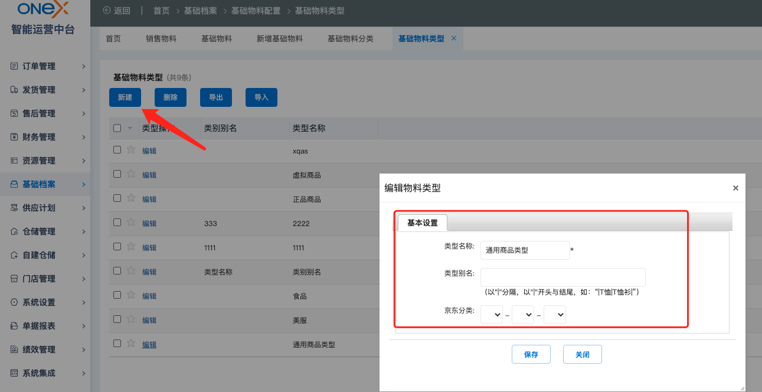Click the 供应计划 sidebar icon
The image size is (762, 392).
14,208
